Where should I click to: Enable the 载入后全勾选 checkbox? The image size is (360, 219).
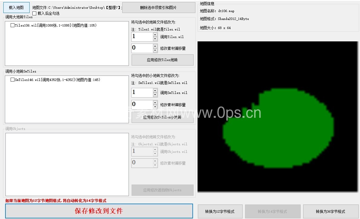pos(34,13)
